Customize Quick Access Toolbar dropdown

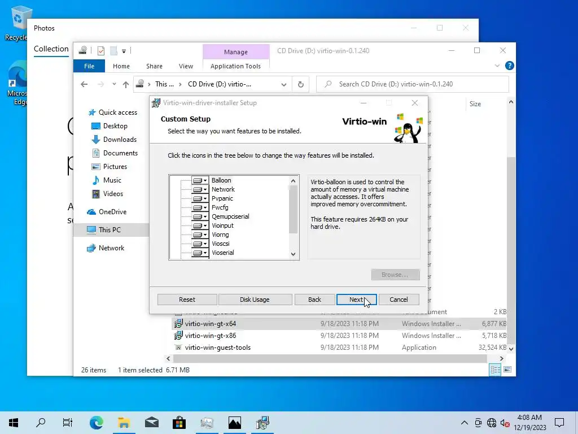124,51
